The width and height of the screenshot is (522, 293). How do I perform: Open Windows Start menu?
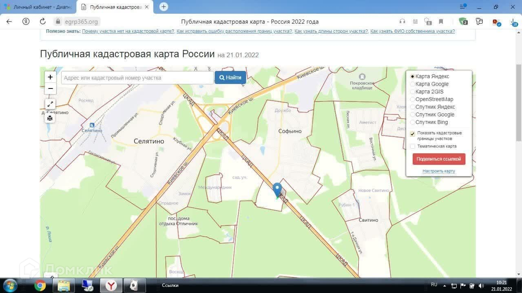click(x=10, y=285)
